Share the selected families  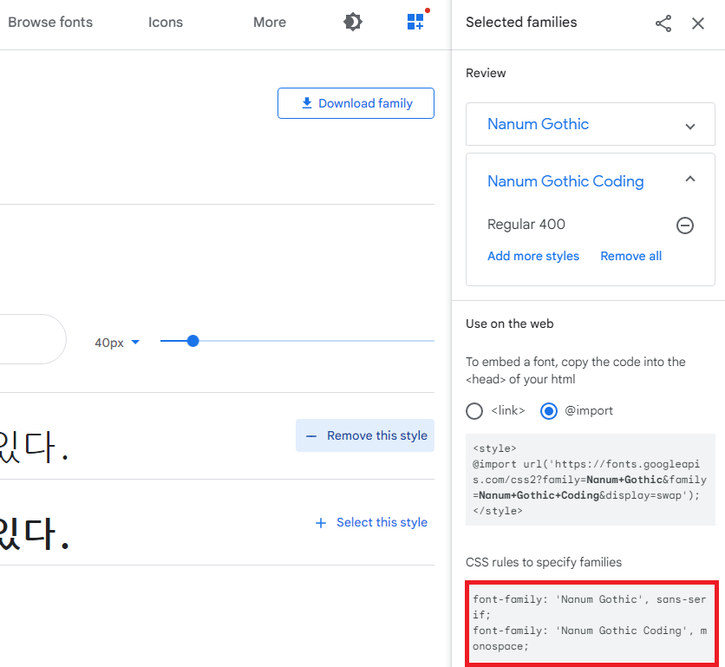pyautogui.click(x=663, y=23)
